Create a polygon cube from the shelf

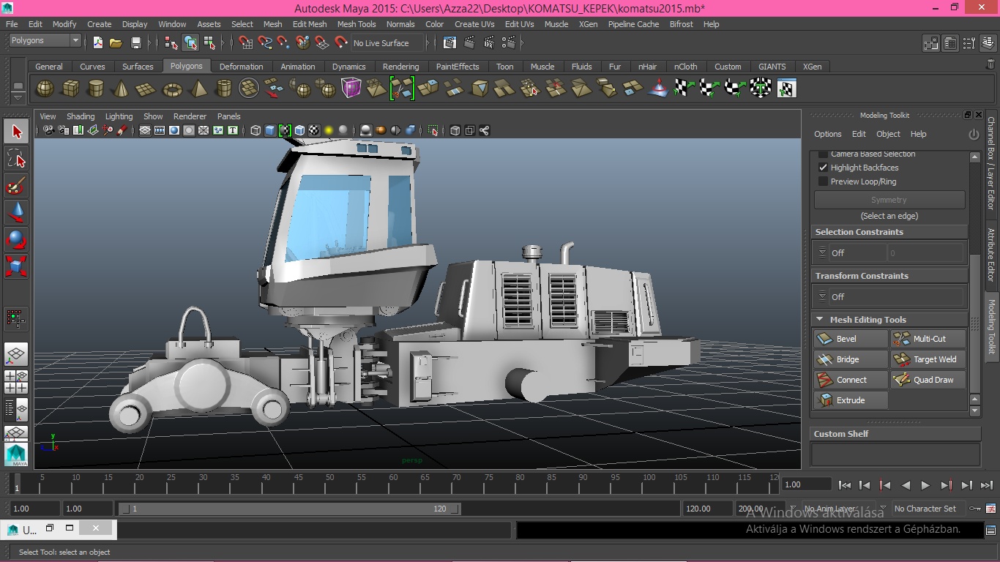point(71,89)
